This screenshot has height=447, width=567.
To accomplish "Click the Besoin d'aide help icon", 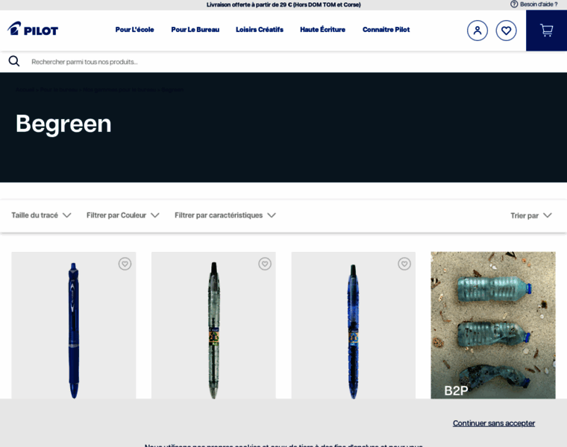I will pyautogui.click(x=514, y=4).
